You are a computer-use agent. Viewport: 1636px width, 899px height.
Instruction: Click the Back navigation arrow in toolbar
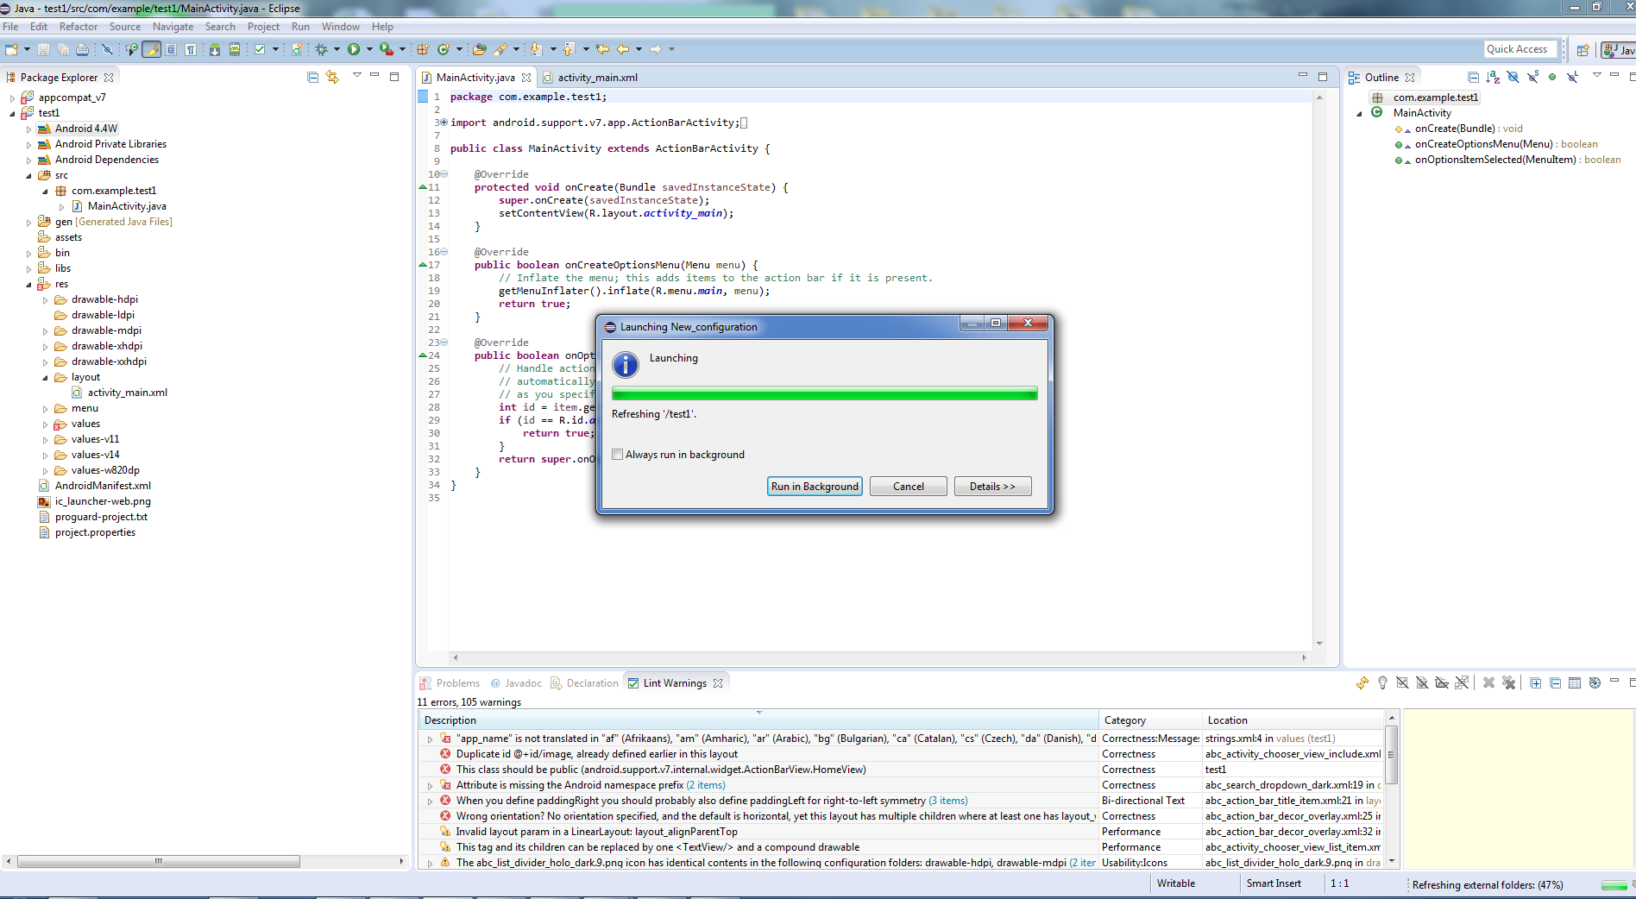click(623, 50)
